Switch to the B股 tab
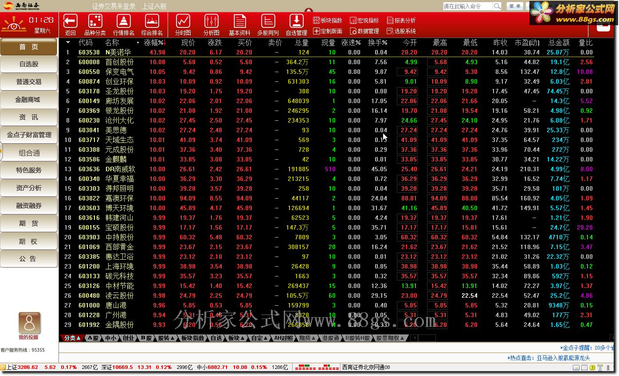The height and width of the screenshot is (376, 619). click(x=146, y=338)
